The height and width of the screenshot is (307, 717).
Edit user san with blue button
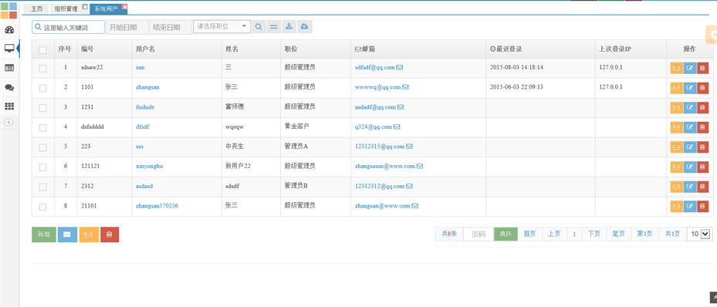[x=689, y=68]
